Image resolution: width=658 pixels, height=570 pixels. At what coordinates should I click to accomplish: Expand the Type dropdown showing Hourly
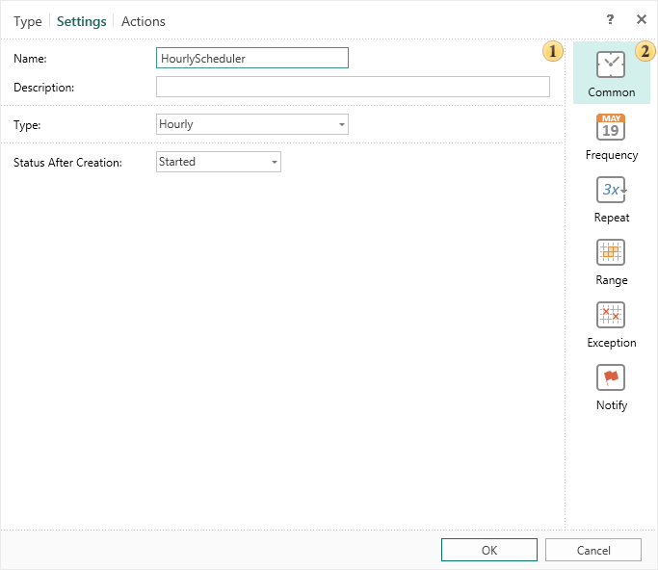point(252,124)
